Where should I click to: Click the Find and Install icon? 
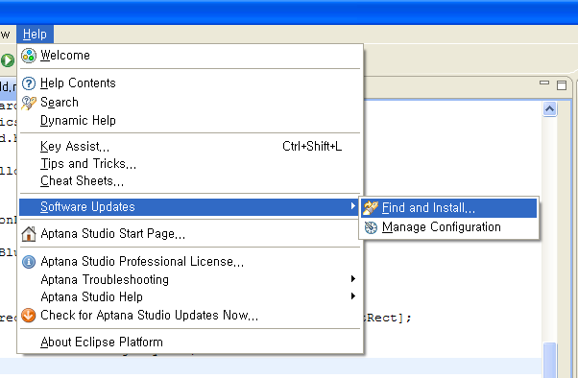371,208
